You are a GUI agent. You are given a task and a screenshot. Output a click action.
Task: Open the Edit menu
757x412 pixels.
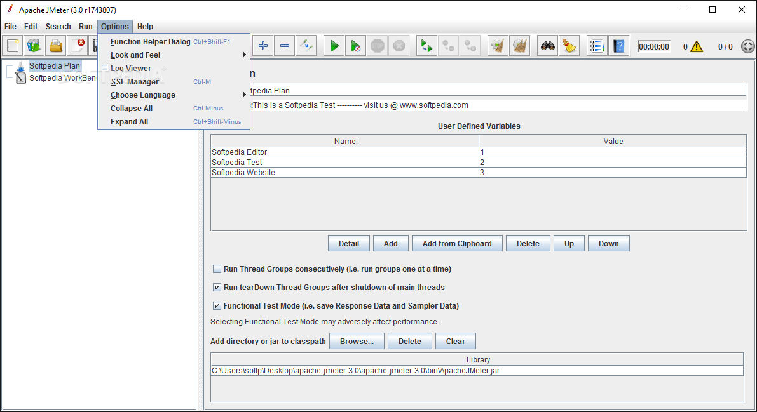click(31, 27)
